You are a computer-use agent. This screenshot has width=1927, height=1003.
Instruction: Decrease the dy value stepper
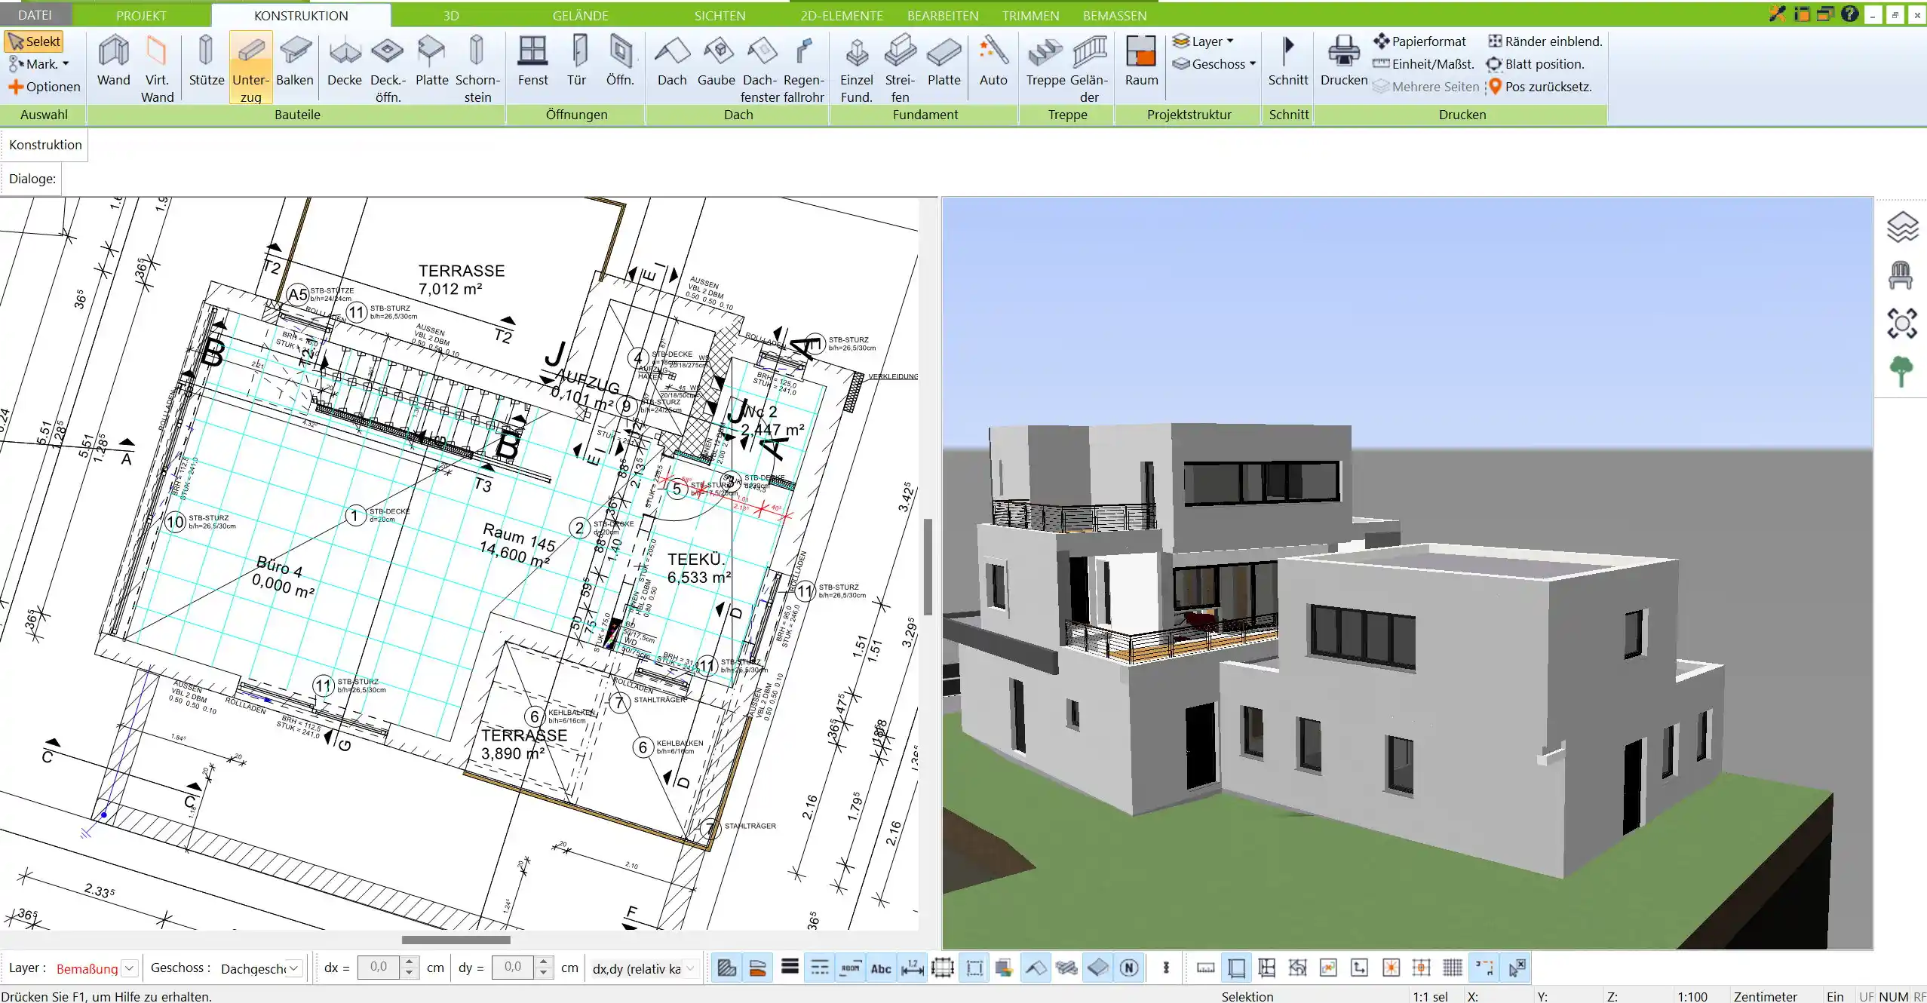pos(543,974)
